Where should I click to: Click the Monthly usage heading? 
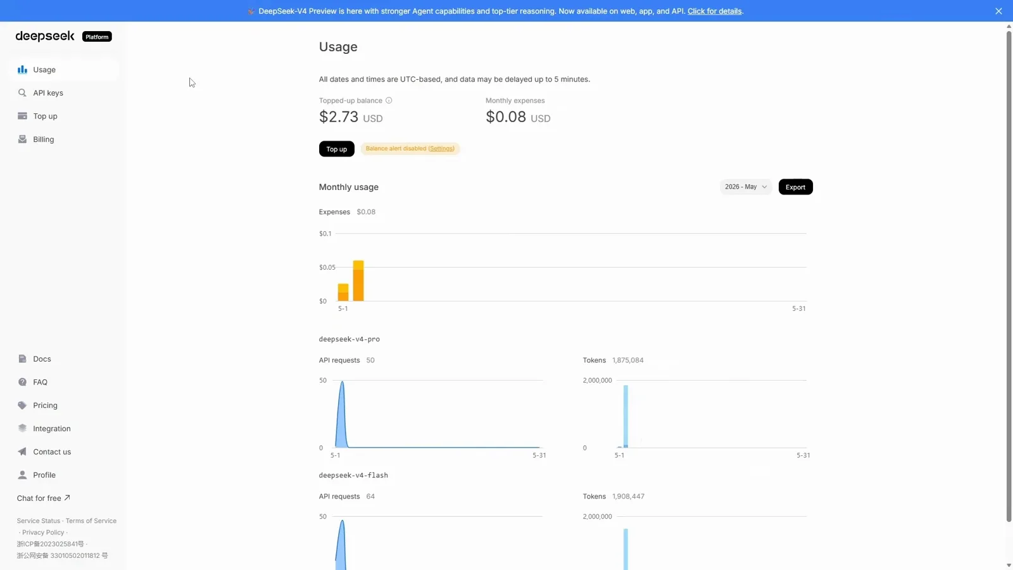coord(349,187)
